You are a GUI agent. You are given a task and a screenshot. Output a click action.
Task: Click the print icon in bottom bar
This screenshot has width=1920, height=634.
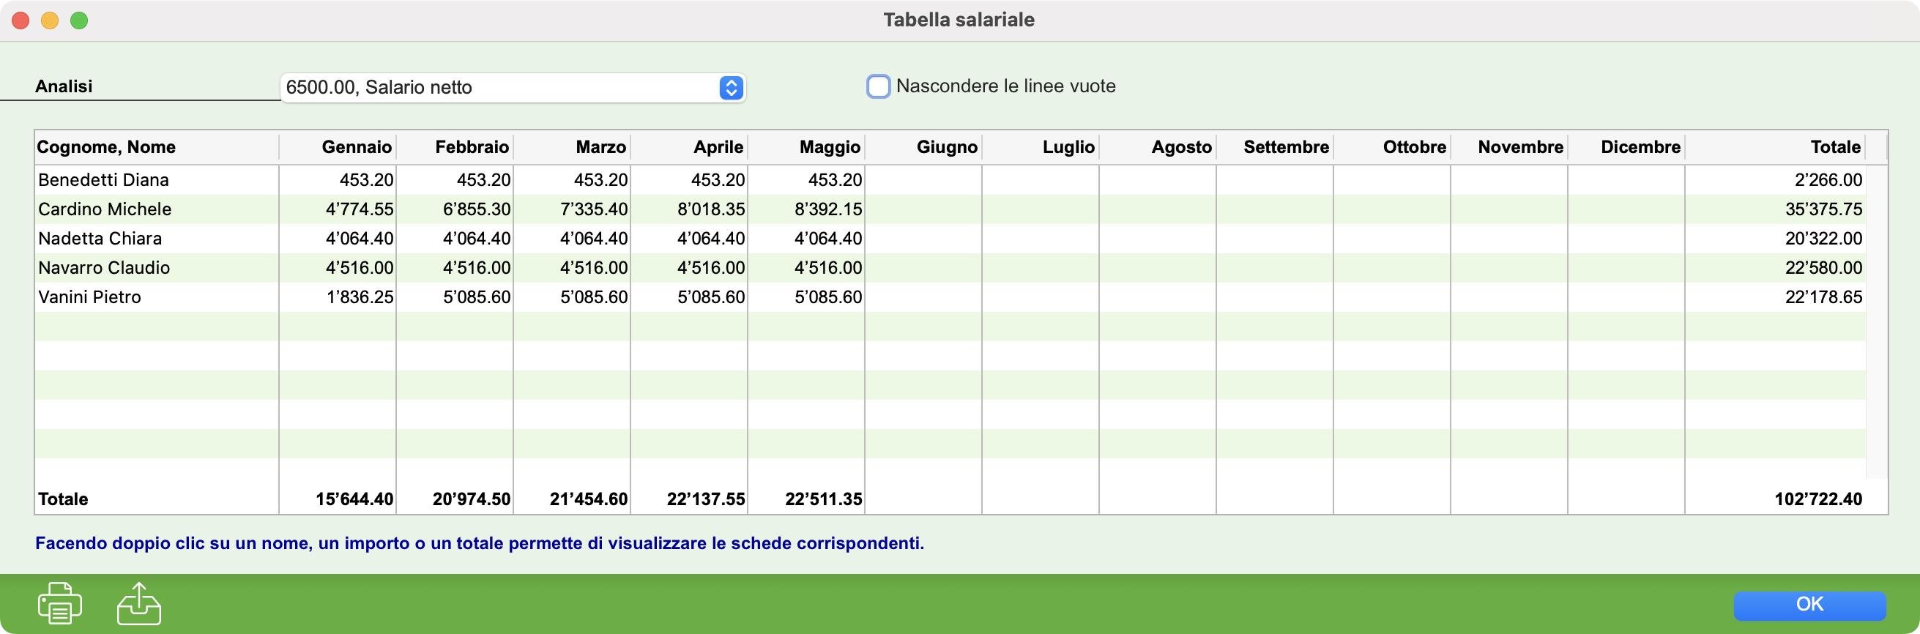coord(59,603)
